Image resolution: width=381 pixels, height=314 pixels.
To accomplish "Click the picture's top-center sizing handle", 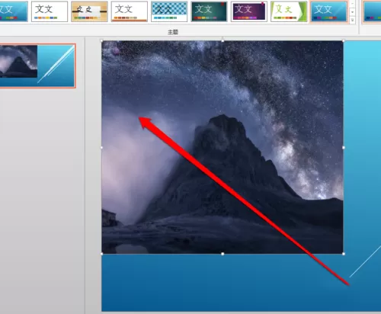I will (223, 41).
